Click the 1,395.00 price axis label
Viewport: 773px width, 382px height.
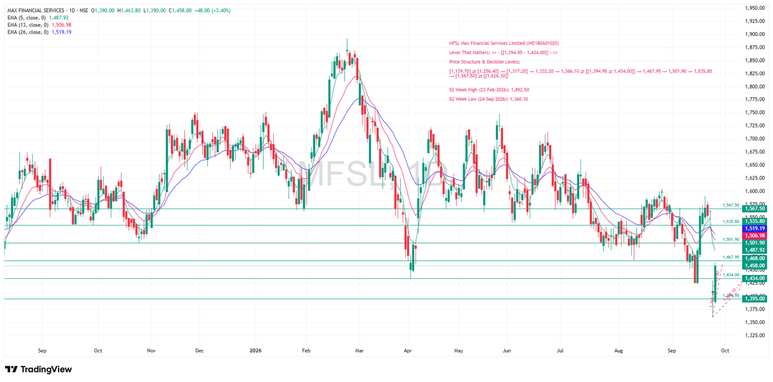[x=754, y=299]
